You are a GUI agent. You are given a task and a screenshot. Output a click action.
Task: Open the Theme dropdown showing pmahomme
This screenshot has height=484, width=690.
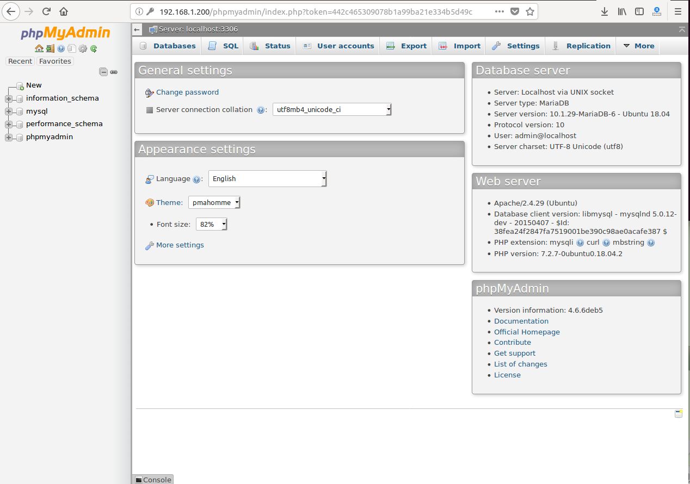pos(214,203)
